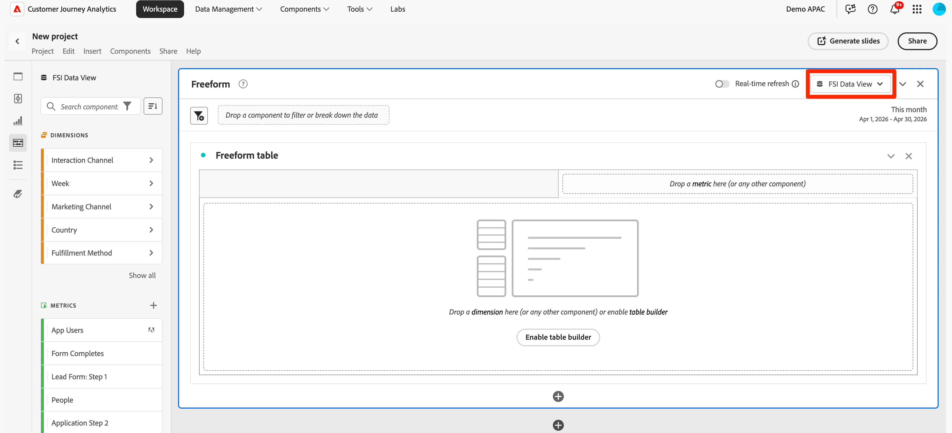The width and height of the screenshot is (952, 433).
Task: Close the Freeform panel
Action: tap(920, 84)
